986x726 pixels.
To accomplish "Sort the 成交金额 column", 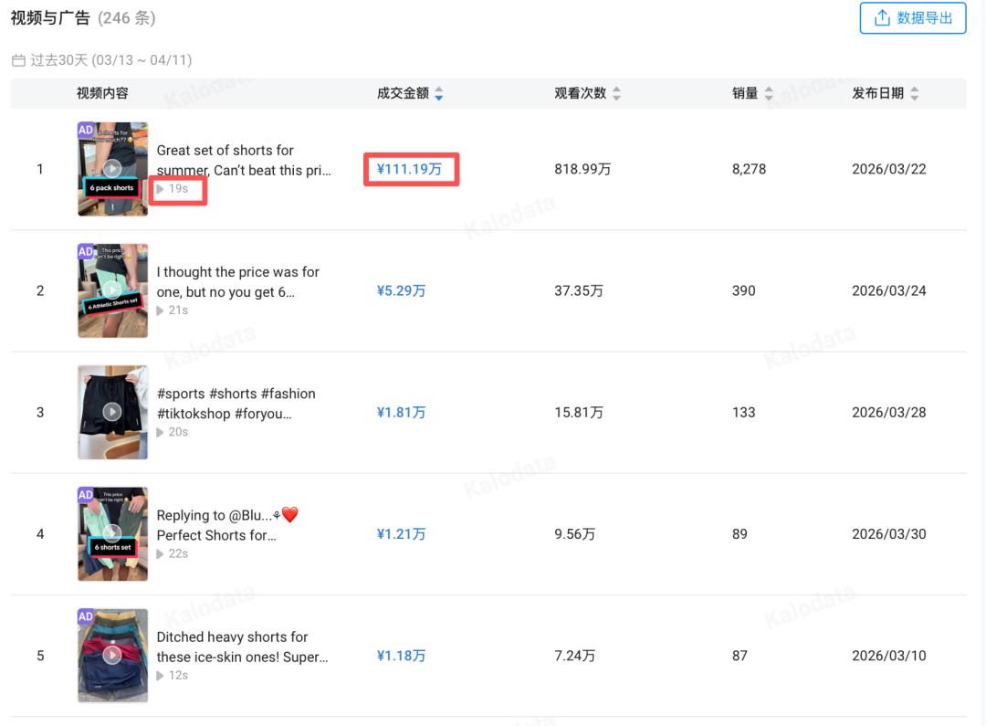I will click(x=439, y=92).
